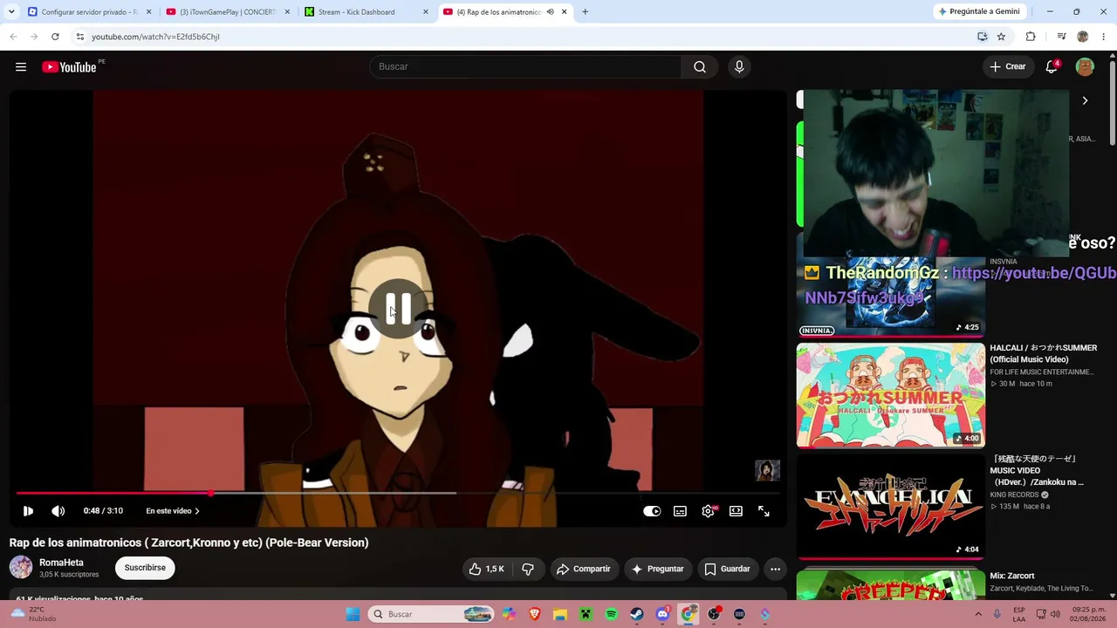1117x628 pixels.
Task: Click the YouTube page scrollbar
Action: (1112, 105)
